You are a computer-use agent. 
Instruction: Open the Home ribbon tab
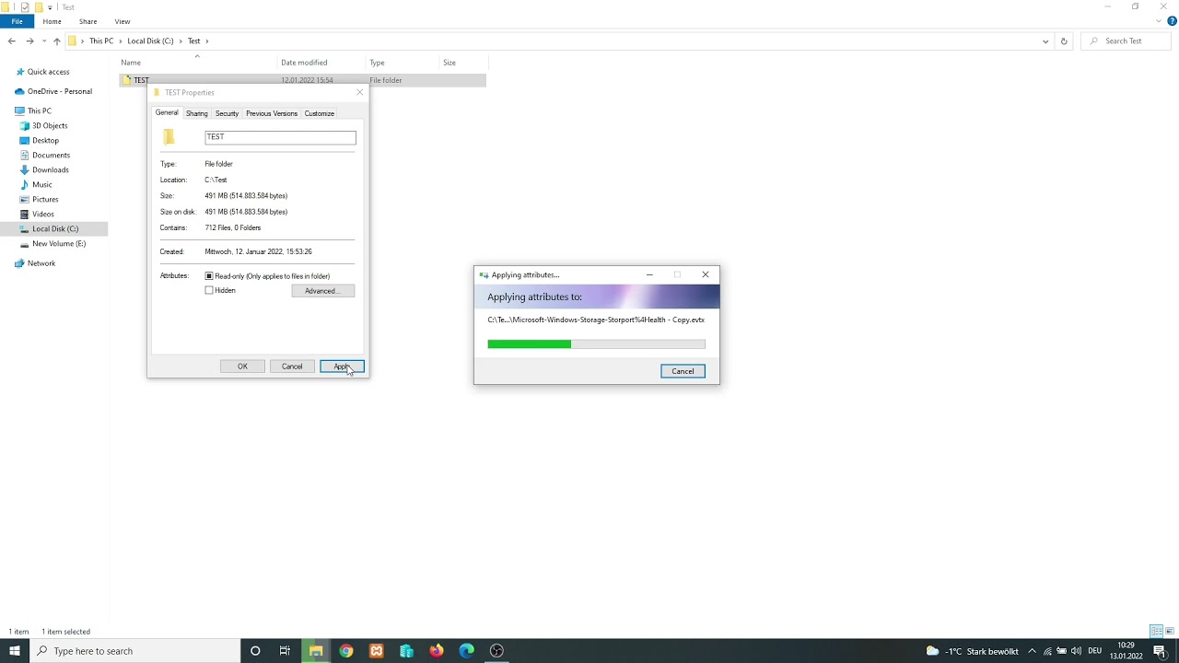tap(52, 21)
